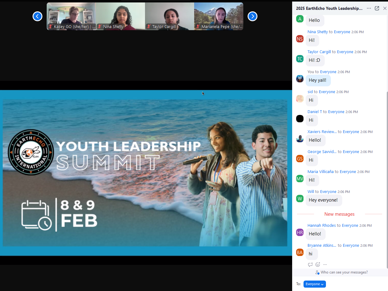Click the HR avatar of Hannah Rhodes
The image size is (388, 291).
tap(300, 233)
